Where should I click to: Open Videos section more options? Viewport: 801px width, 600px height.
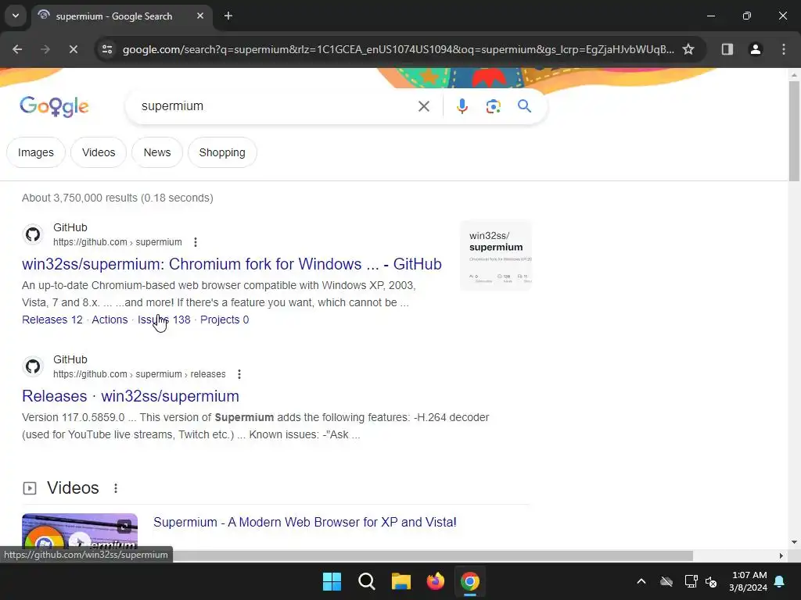coord(116,488)
